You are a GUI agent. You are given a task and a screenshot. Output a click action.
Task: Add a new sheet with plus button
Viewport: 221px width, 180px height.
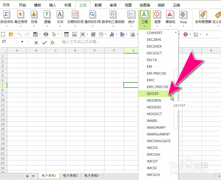27,176
